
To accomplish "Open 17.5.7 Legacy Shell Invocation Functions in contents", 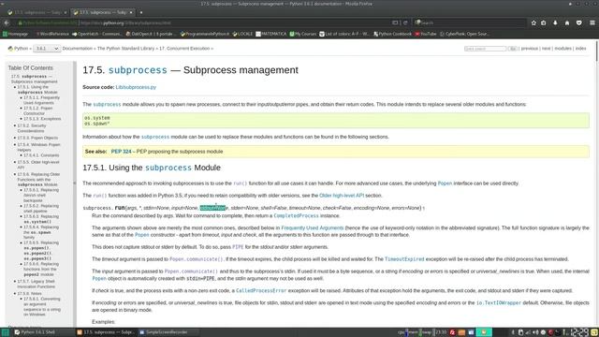I will (x=37, y=284).
